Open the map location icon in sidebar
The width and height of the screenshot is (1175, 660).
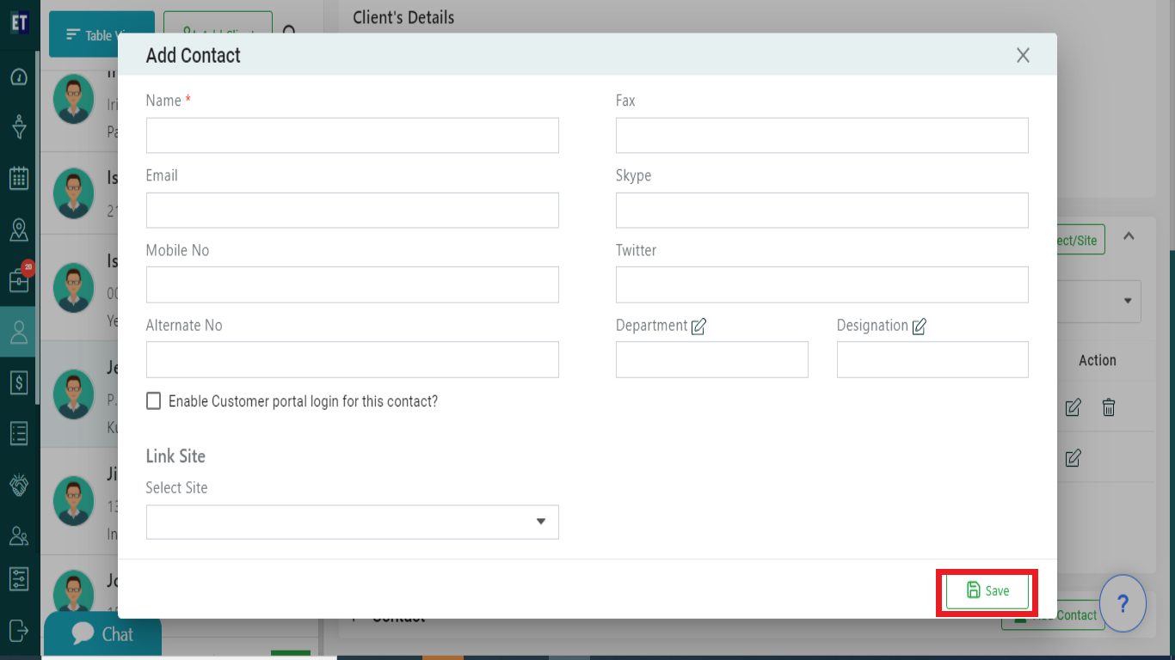[x=19, y=229]
